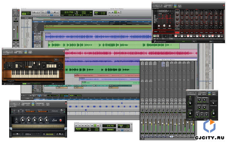Select highlighted blue track name in Mix window

pos(171,137)
